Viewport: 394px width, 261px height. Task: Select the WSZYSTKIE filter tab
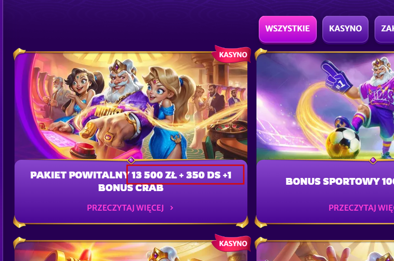(x=288, y=29)
